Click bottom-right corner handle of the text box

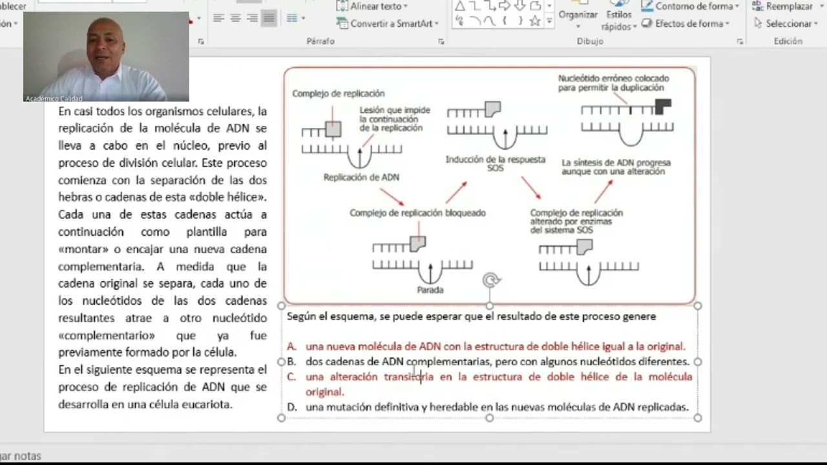(x=698, y=418)
